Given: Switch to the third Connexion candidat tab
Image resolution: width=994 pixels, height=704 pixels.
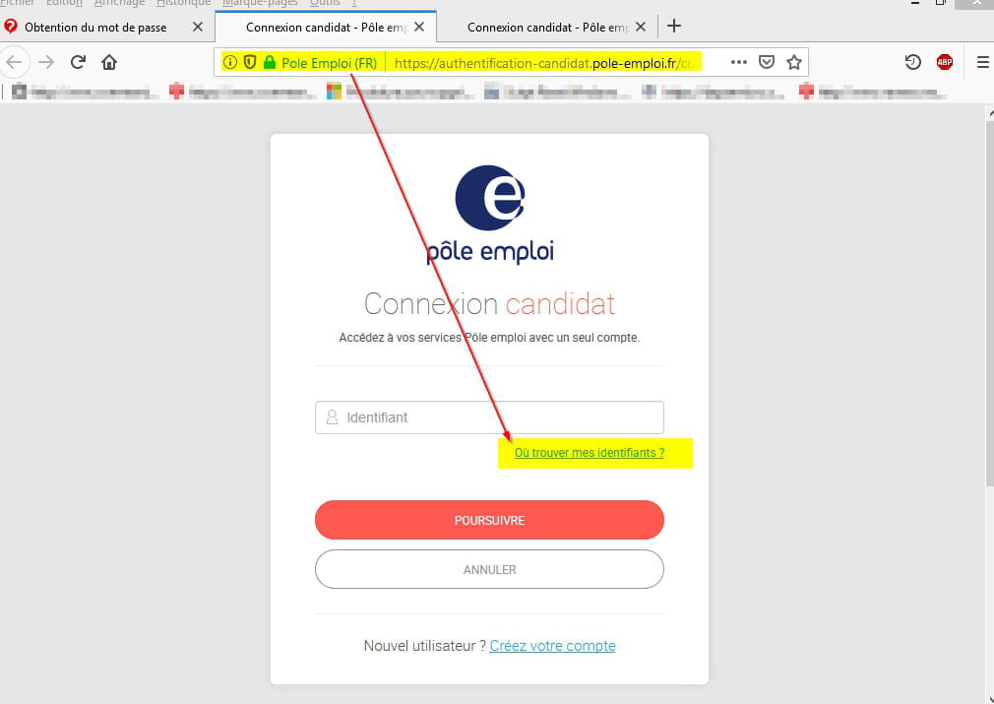Looking at the screenshot, I should tap(548, 28).
